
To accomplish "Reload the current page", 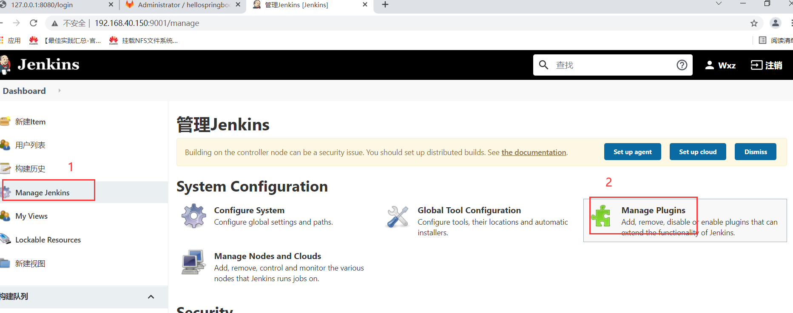I will pos(34,23).
